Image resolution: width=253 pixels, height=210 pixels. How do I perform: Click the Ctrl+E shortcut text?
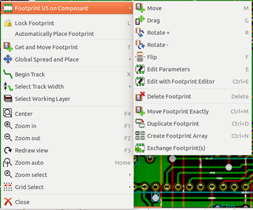point(241,82)
